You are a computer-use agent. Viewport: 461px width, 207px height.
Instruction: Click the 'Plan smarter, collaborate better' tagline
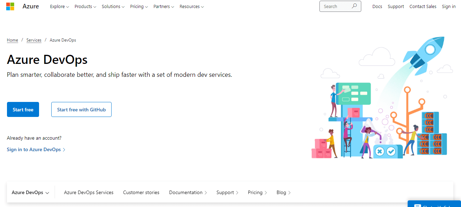pos(119,75)
